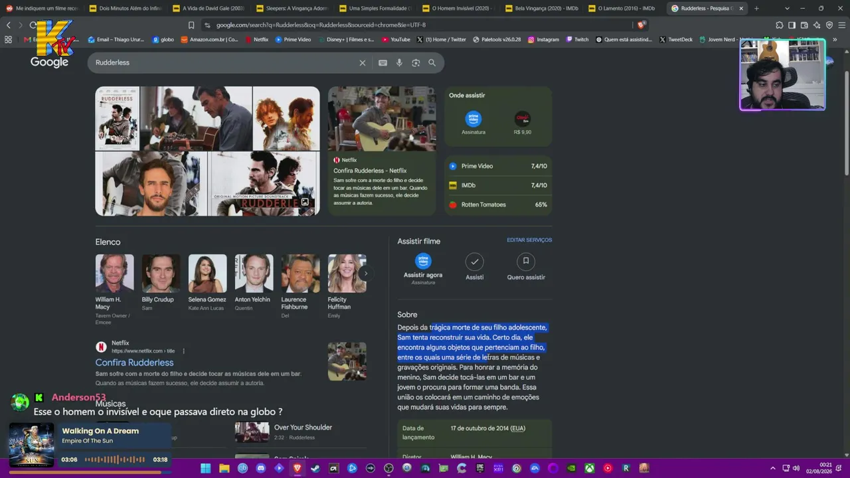The image size is (850, 478).
Task: Open the EA app from the taskbar
Action: click(535, 468)
